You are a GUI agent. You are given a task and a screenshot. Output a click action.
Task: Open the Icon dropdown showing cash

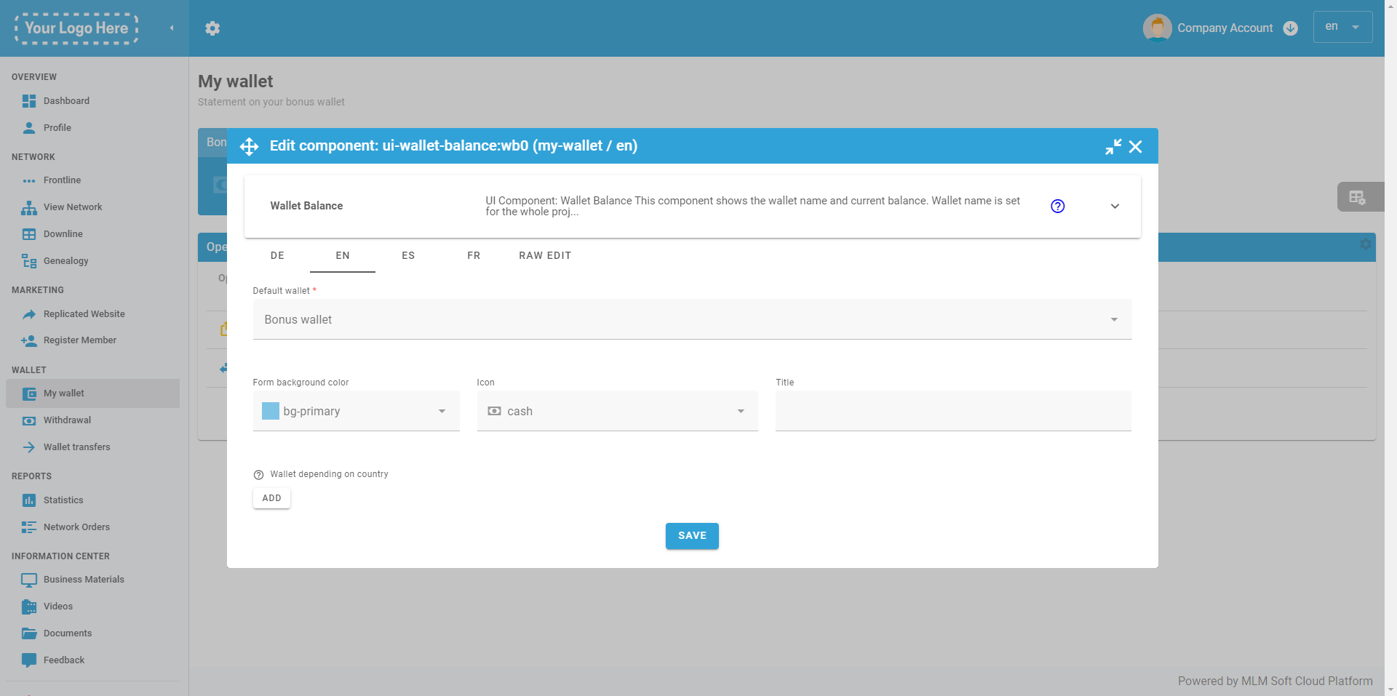pyautogui.click(x=616, y=412)
